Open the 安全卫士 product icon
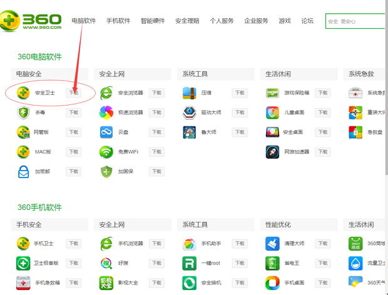The width and height of the screenshot is (388, 295). (x=23, y=93)
